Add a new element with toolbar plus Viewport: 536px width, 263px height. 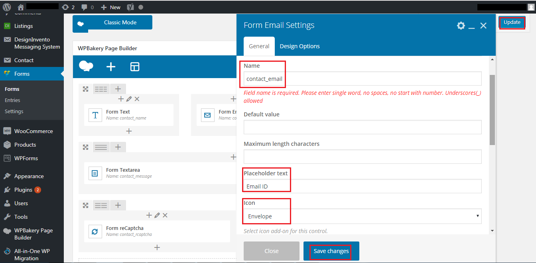[111, 67]
